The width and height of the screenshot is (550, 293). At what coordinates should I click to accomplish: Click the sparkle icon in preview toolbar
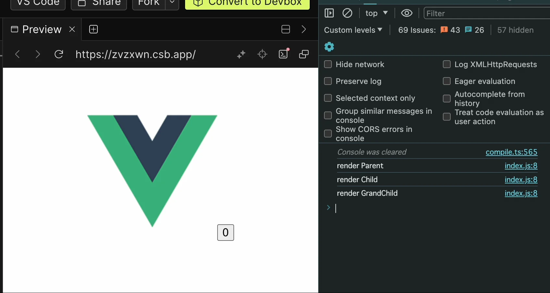241,54
